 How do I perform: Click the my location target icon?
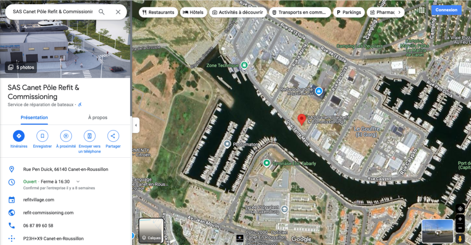460,208
